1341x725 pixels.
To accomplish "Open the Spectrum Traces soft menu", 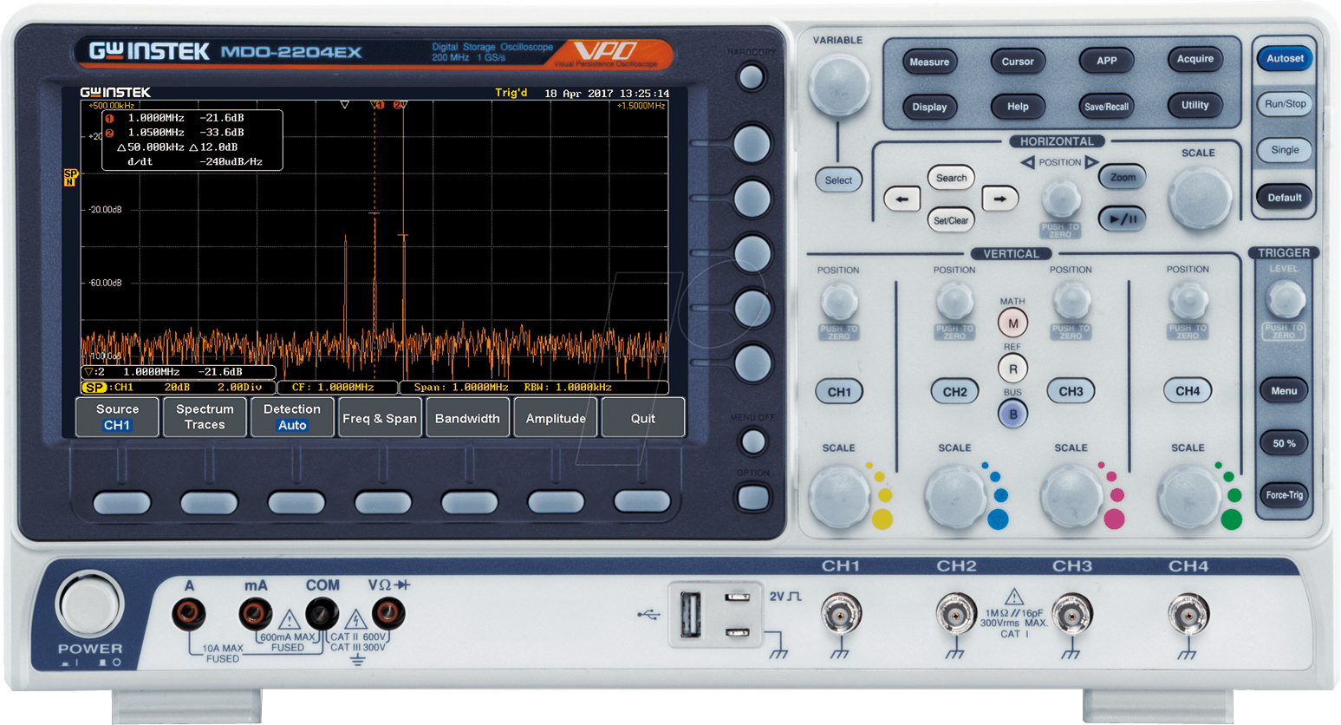I will pyautogui.click(x=205, y=417).
